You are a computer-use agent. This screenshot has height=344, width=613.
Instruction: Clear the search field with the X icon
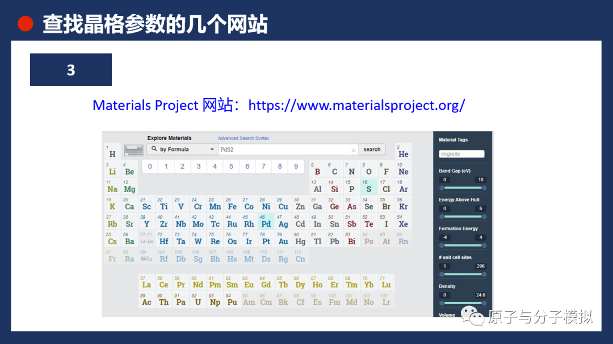tap(354, 150)
